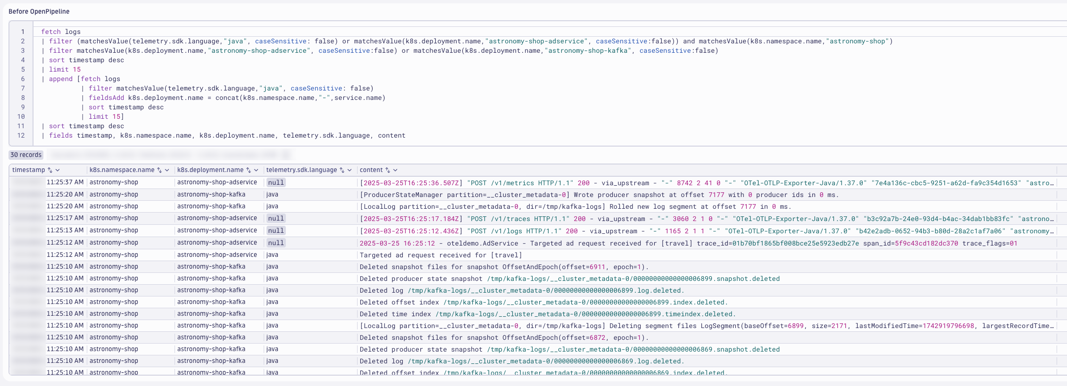
Task: Click 'Deleted snapshot files' offset=6911 cell
Action: pyautogui.click(x=707, y=267)
